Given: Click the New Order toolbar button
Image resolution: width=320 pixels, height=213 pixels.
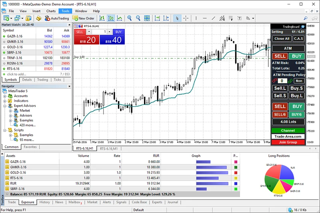Looking at the screenshot, I should click(84, 18).
